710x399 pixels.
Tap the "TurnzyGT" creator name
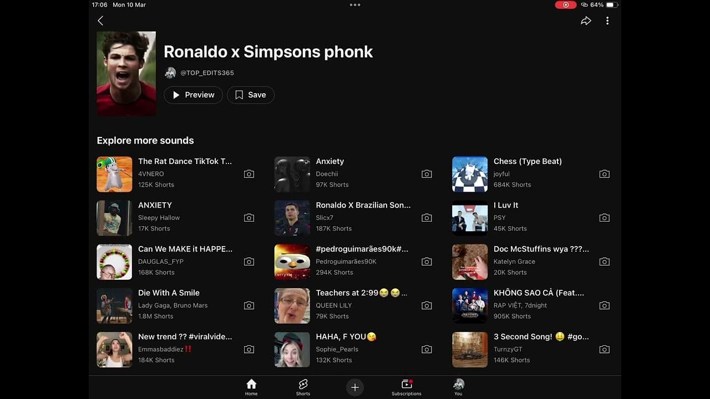tap(508, 349)
